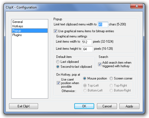Screen dimensions: 149x118
Task: Click the limit items width field
Action: tap(87, 42)
